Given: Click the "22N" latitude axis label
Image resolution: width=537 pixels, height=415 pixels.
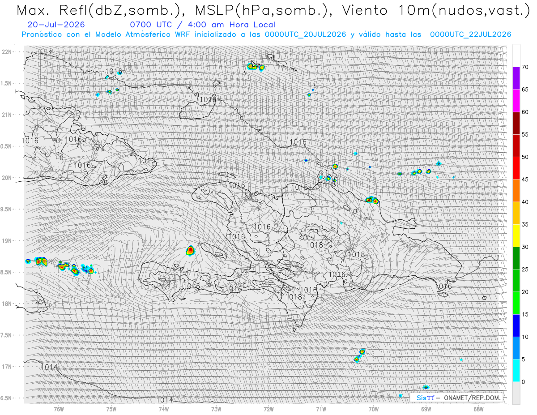Looking at the screenshot, I should point(8,51).
